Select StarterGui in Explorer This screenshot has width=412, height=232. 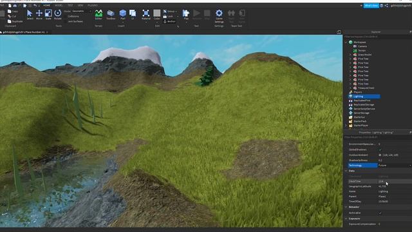click(x=359, y=117)
